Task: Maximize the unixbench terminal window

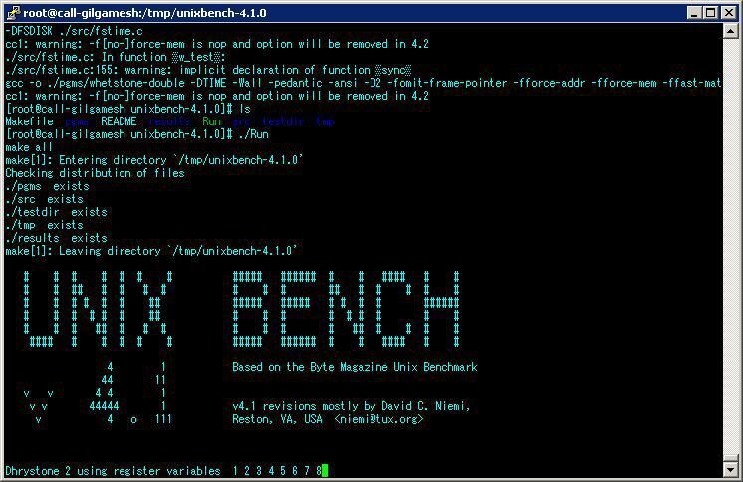Action: pyautogui.click(x=711, y=13)
